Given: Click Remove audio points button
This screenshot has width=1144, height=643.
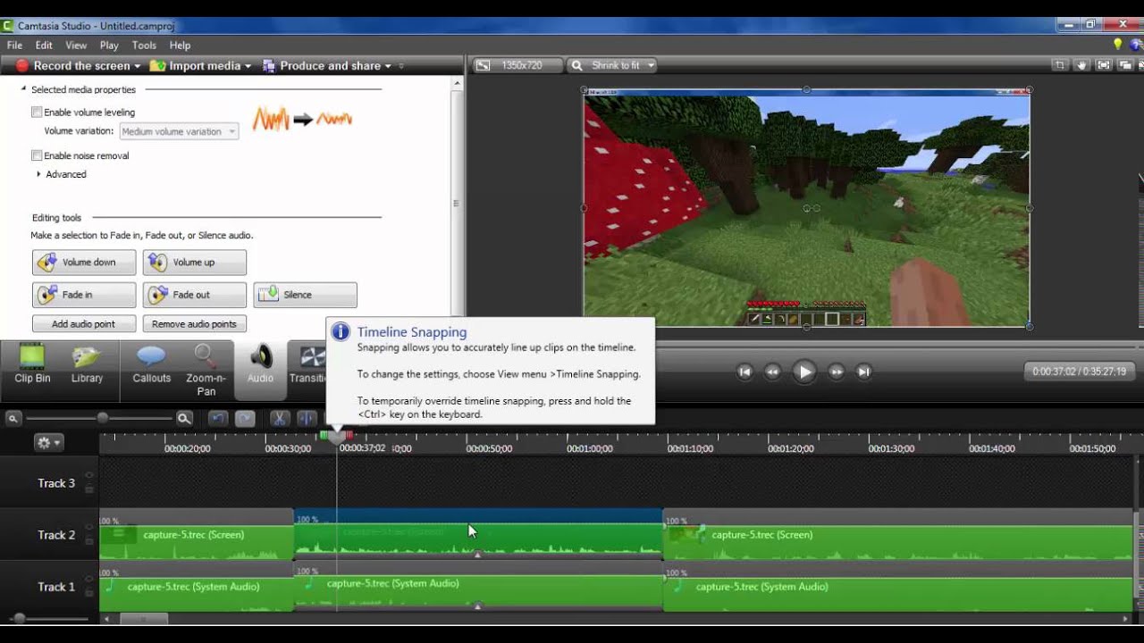Looking at the screenshot, I should 195,324.
